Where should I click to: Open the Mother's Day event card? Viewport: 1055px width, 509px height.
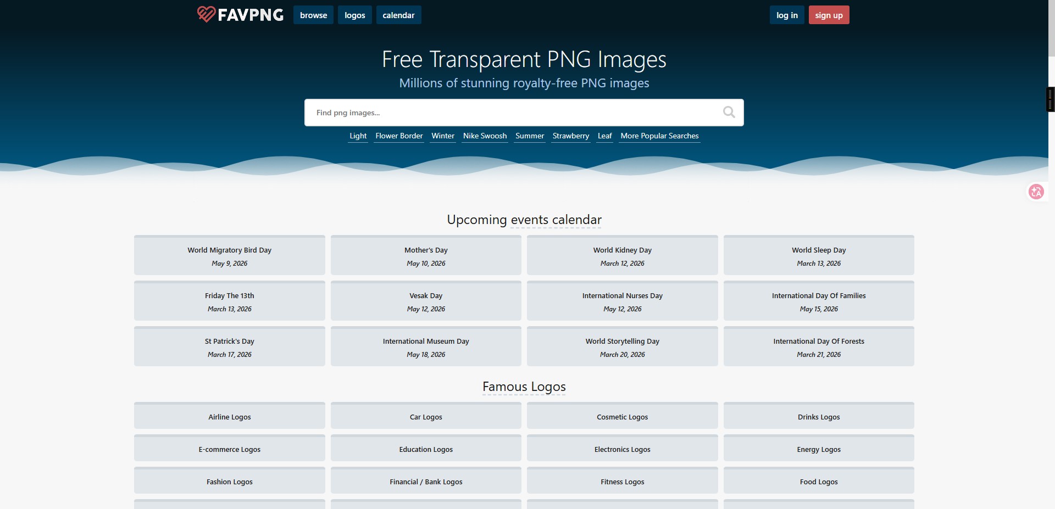click(x=426, y=256)
